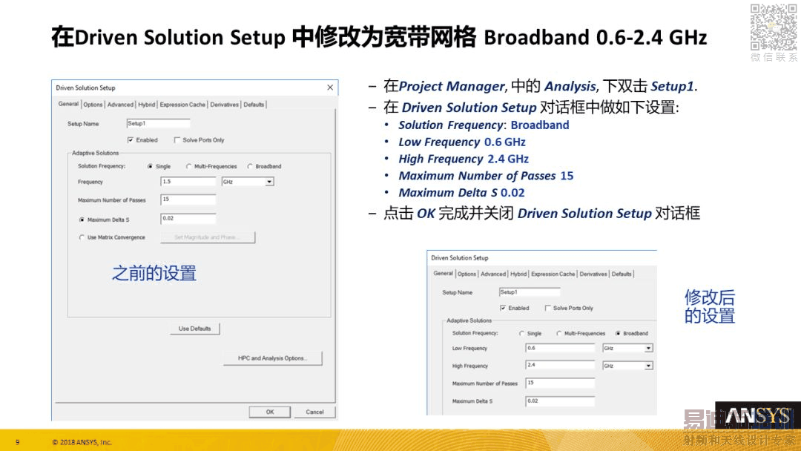Image resolution: width=801 pixels, height=451 pixels.
Task: Select Multi-Frequencies radio in right dialog
Action: [559, 334]
